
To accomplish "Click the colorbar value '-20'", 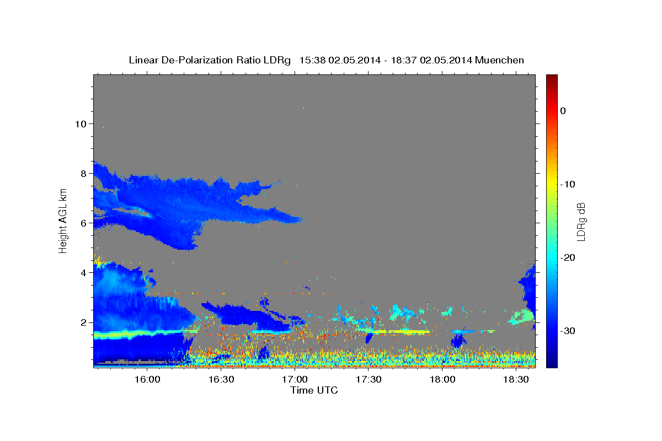I will (568, 257).
